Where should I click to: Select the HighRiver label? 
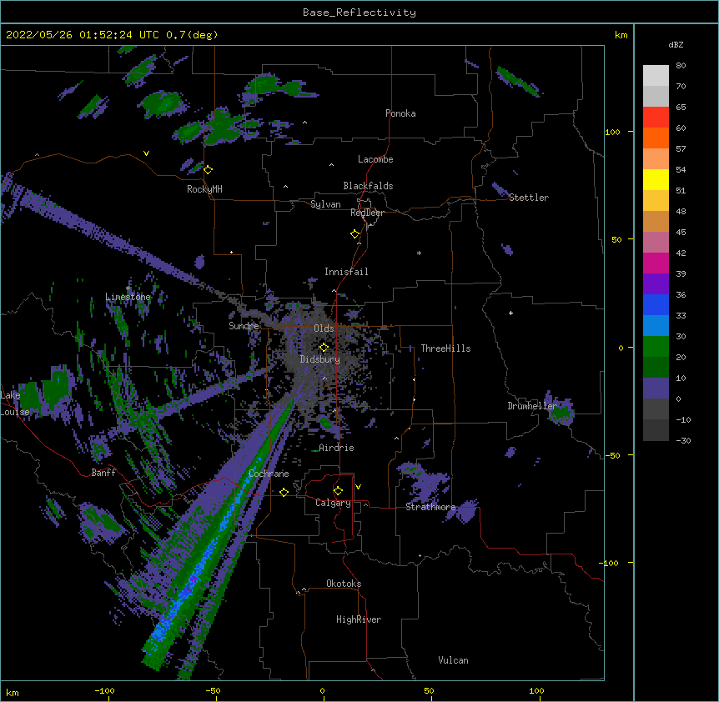click(x=359, y=619)
